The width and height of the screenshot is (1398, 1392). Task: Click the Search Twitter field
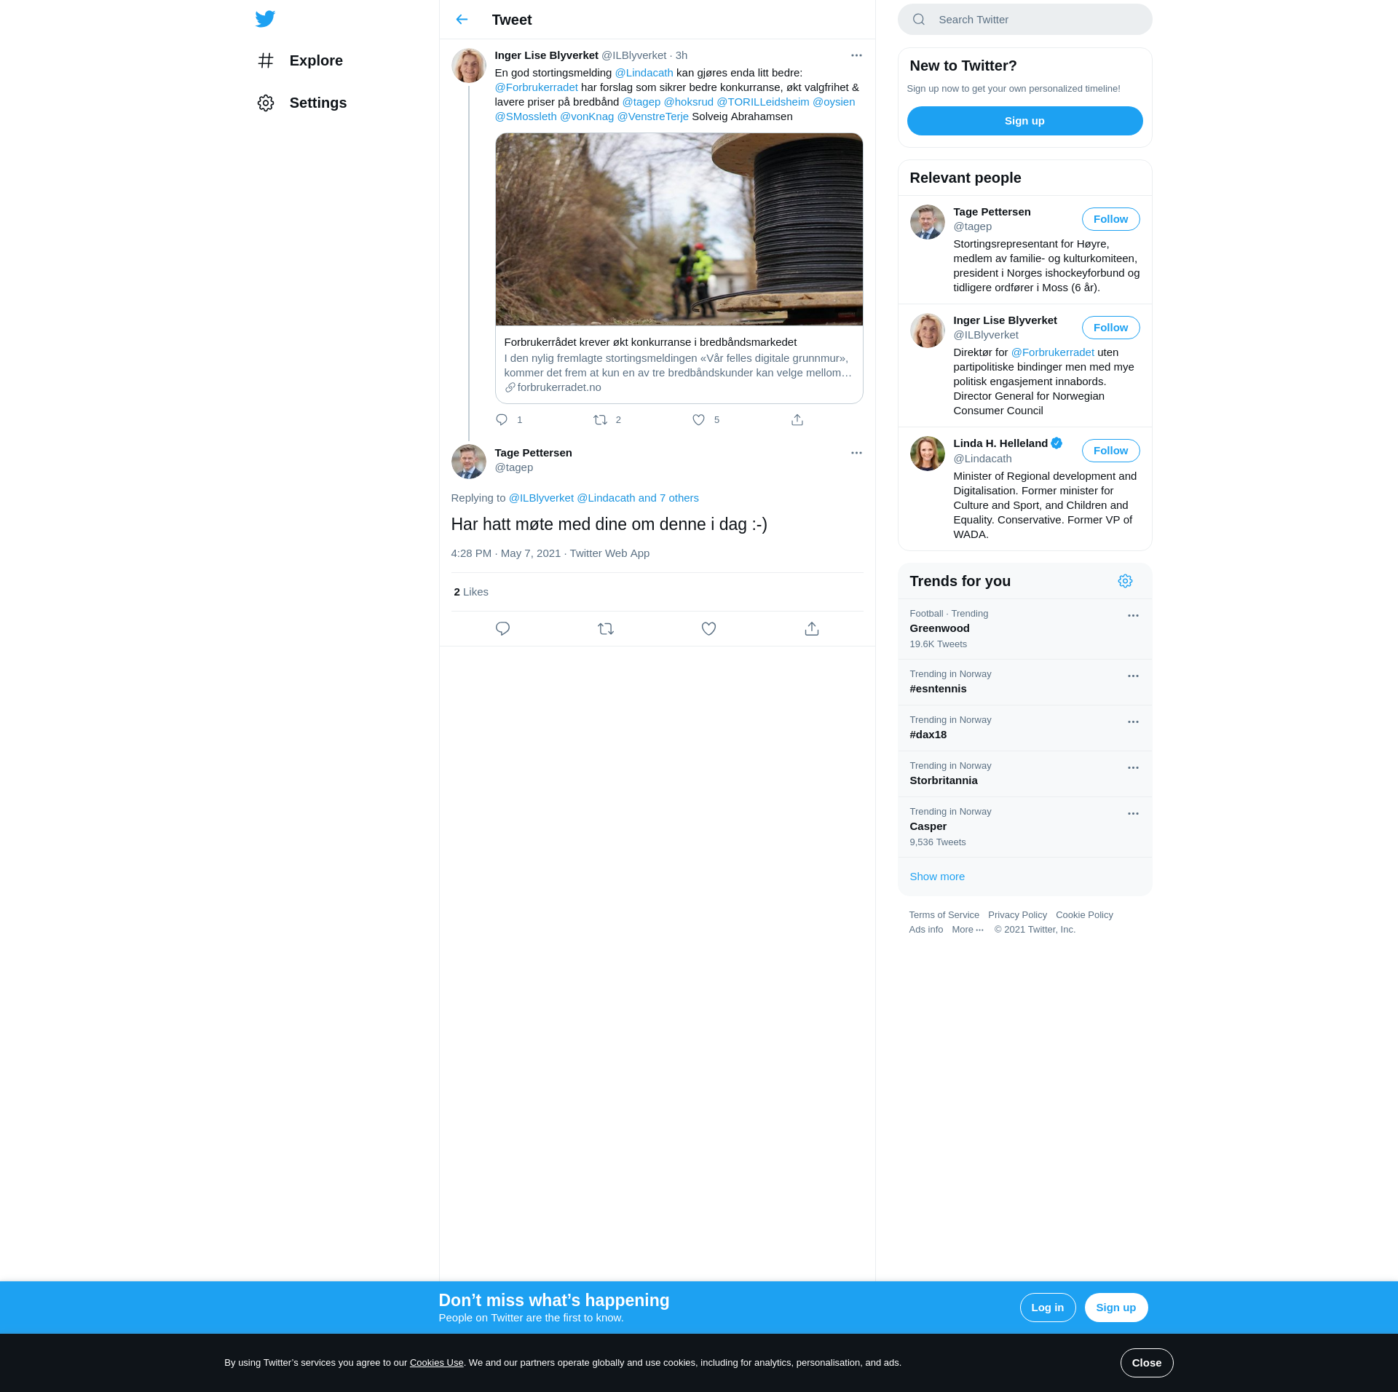1024,20
